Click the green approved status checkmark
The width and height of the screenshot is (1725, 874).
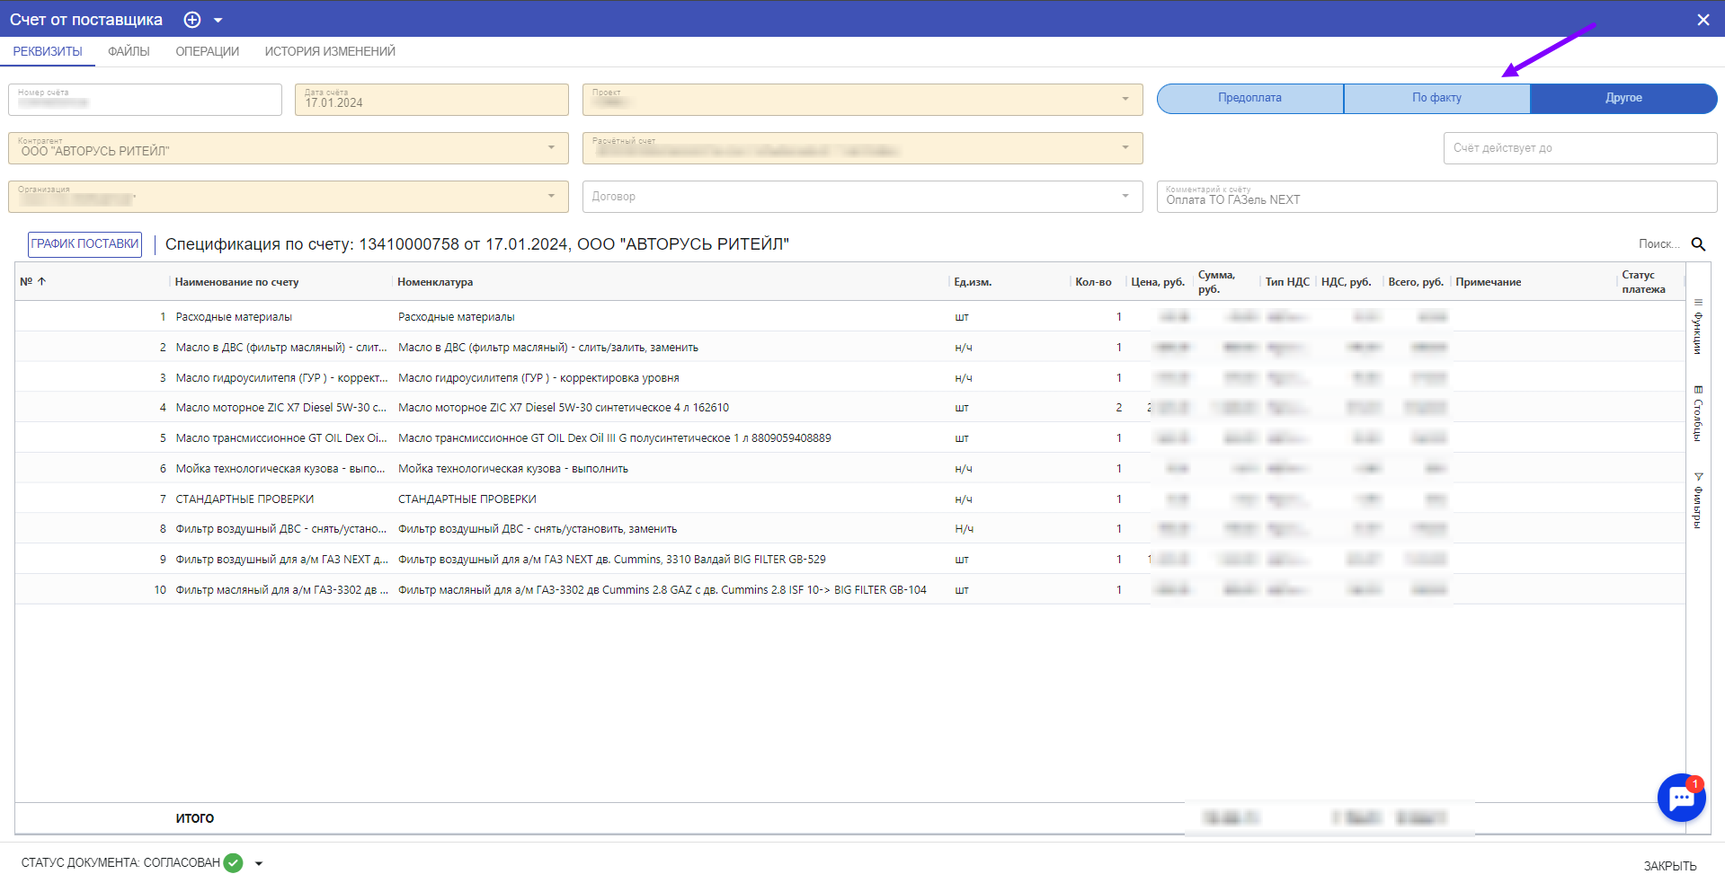click(x=233, y=863)
